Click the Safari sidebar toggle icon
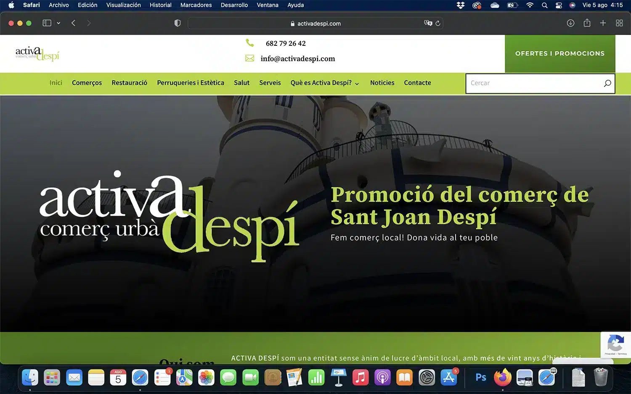 [47, 23]
